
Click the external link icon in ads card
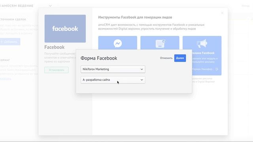click(217, 69)
